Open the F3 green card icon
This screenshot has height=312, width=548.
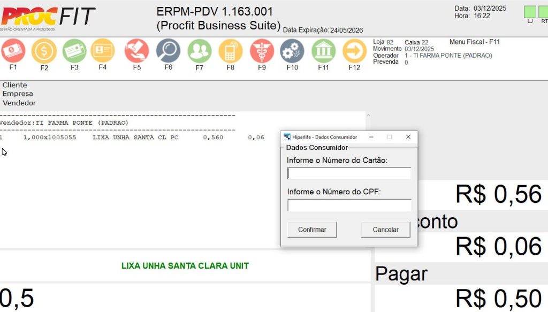[74, 51]
